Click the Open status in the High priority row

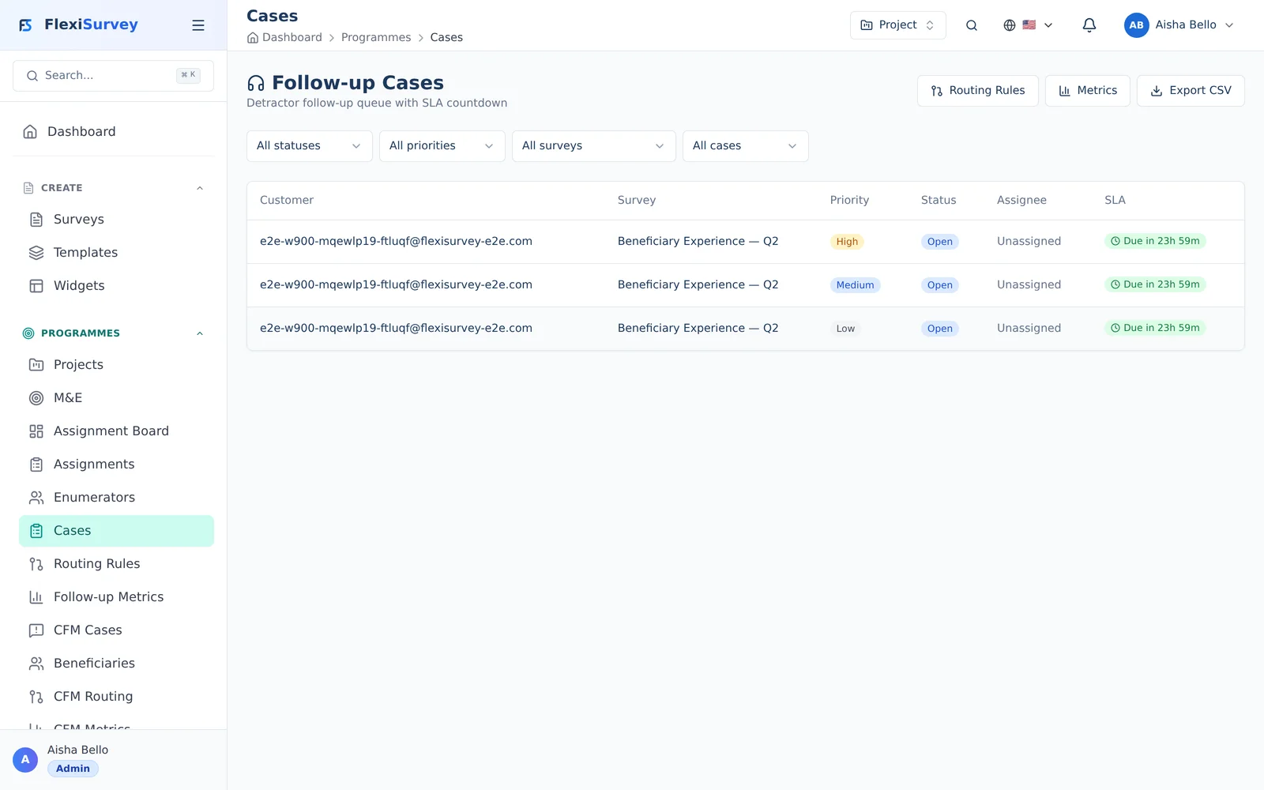(940, 242)
